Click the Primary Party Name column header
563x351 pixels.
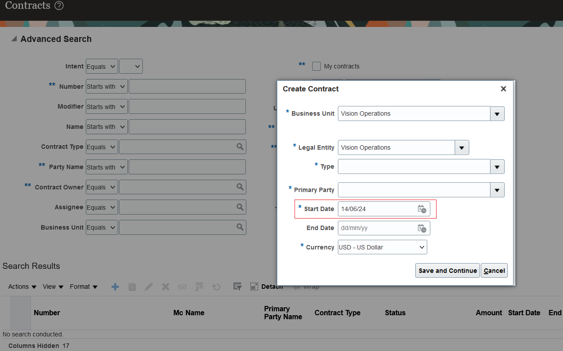click(x=283, y=313)
